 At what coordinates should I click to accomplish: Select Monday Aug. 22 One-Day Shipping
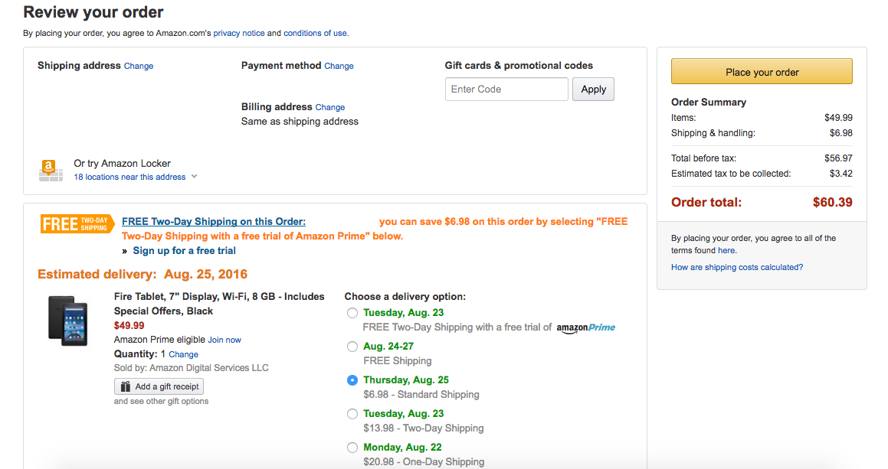[x=352, y=447]
